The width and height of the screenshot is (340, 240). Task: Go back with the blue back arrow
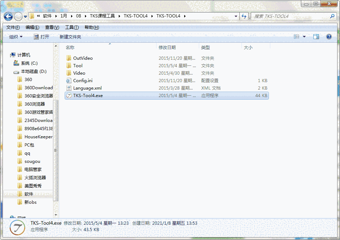coord(8,16)
